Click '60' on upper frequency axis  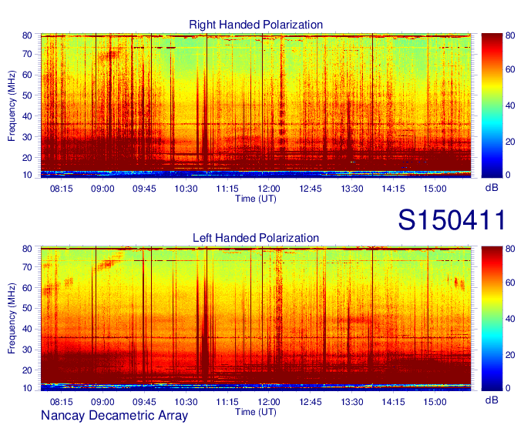28,75
